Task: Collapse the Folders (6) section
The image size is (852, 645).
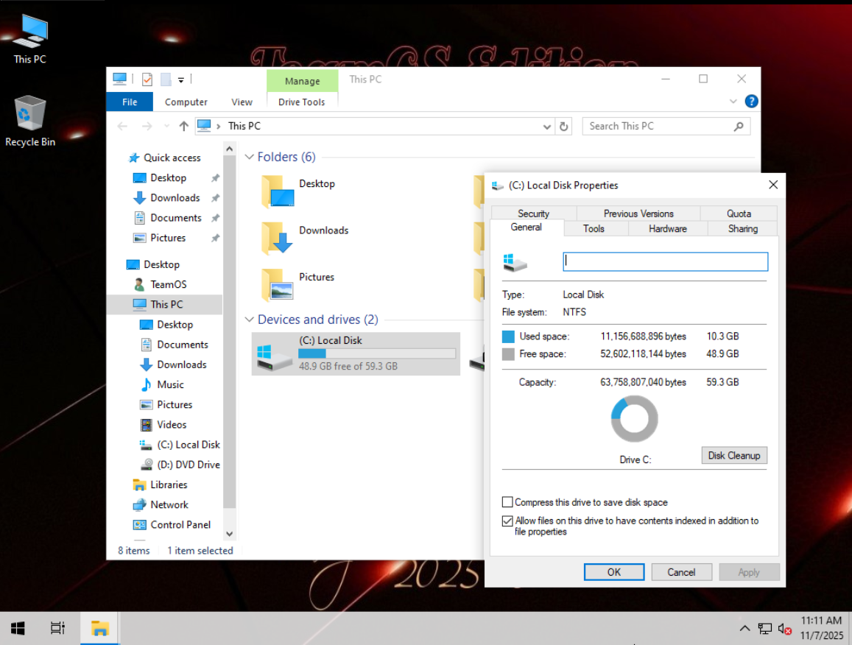Action: tap(249, 157)
